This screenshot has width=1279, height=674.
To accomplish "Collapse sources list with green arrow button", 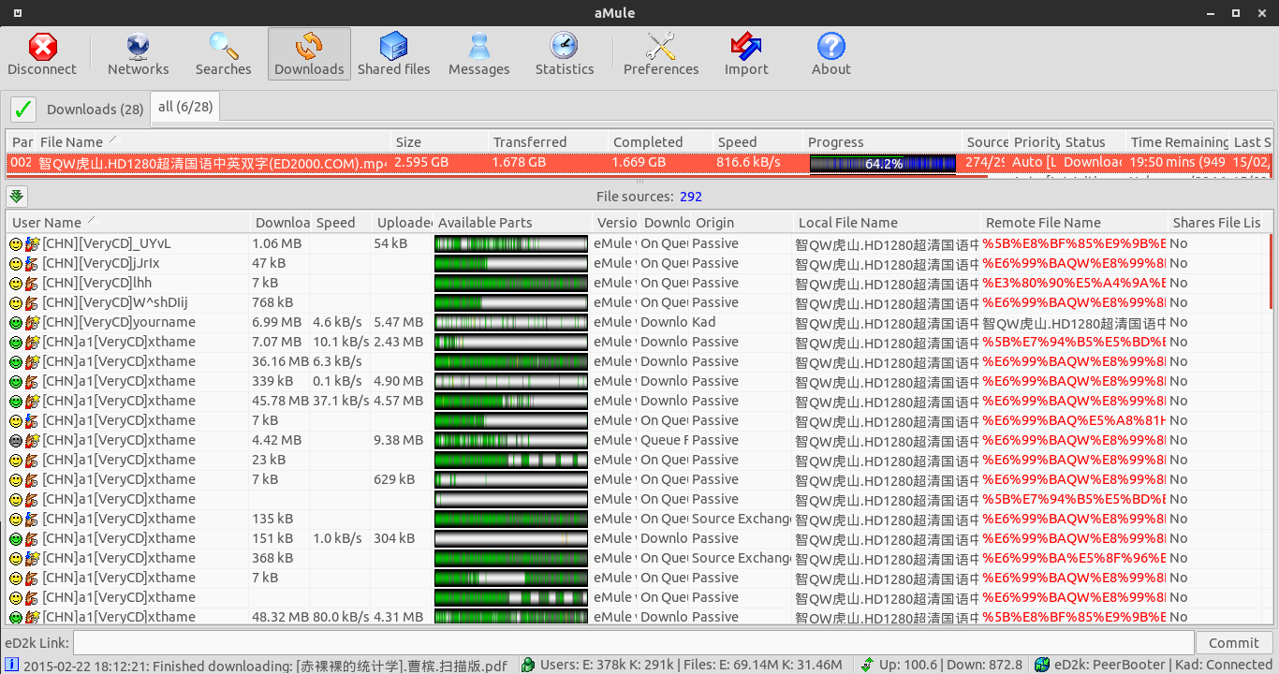I will point(17,196).
